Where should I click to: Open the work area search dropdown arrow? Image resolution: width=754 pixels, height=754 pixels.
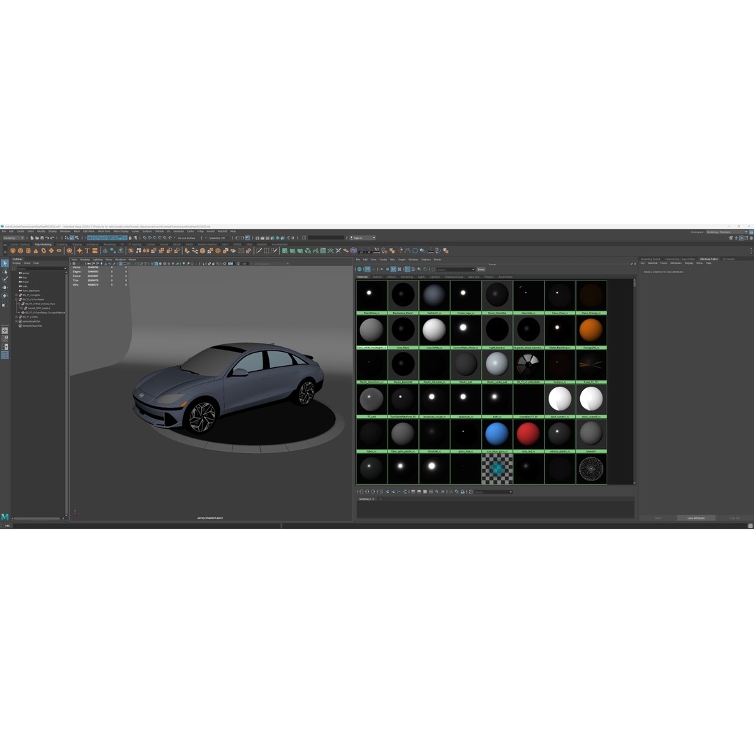510,492
